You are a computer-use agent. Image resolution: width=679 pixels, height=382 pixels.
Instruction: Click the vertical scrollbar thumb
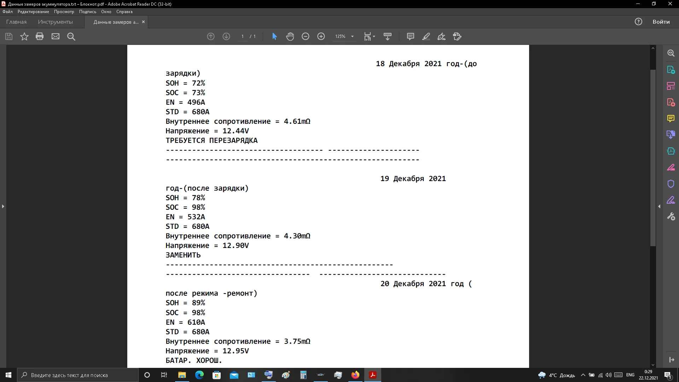click(653, 157)
